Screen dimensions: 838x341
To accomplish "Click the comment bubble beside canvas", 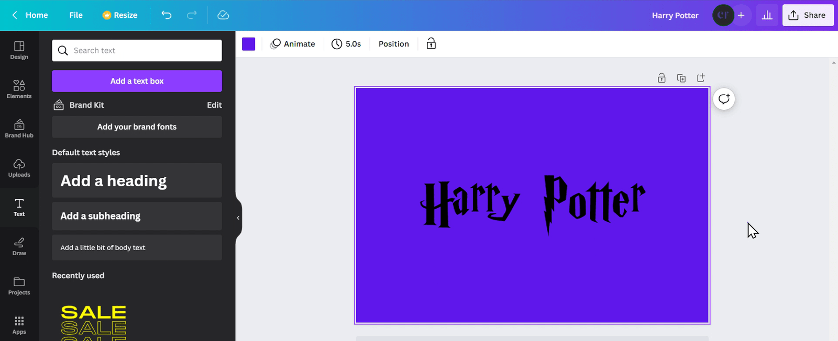I will tap(724, 99).
